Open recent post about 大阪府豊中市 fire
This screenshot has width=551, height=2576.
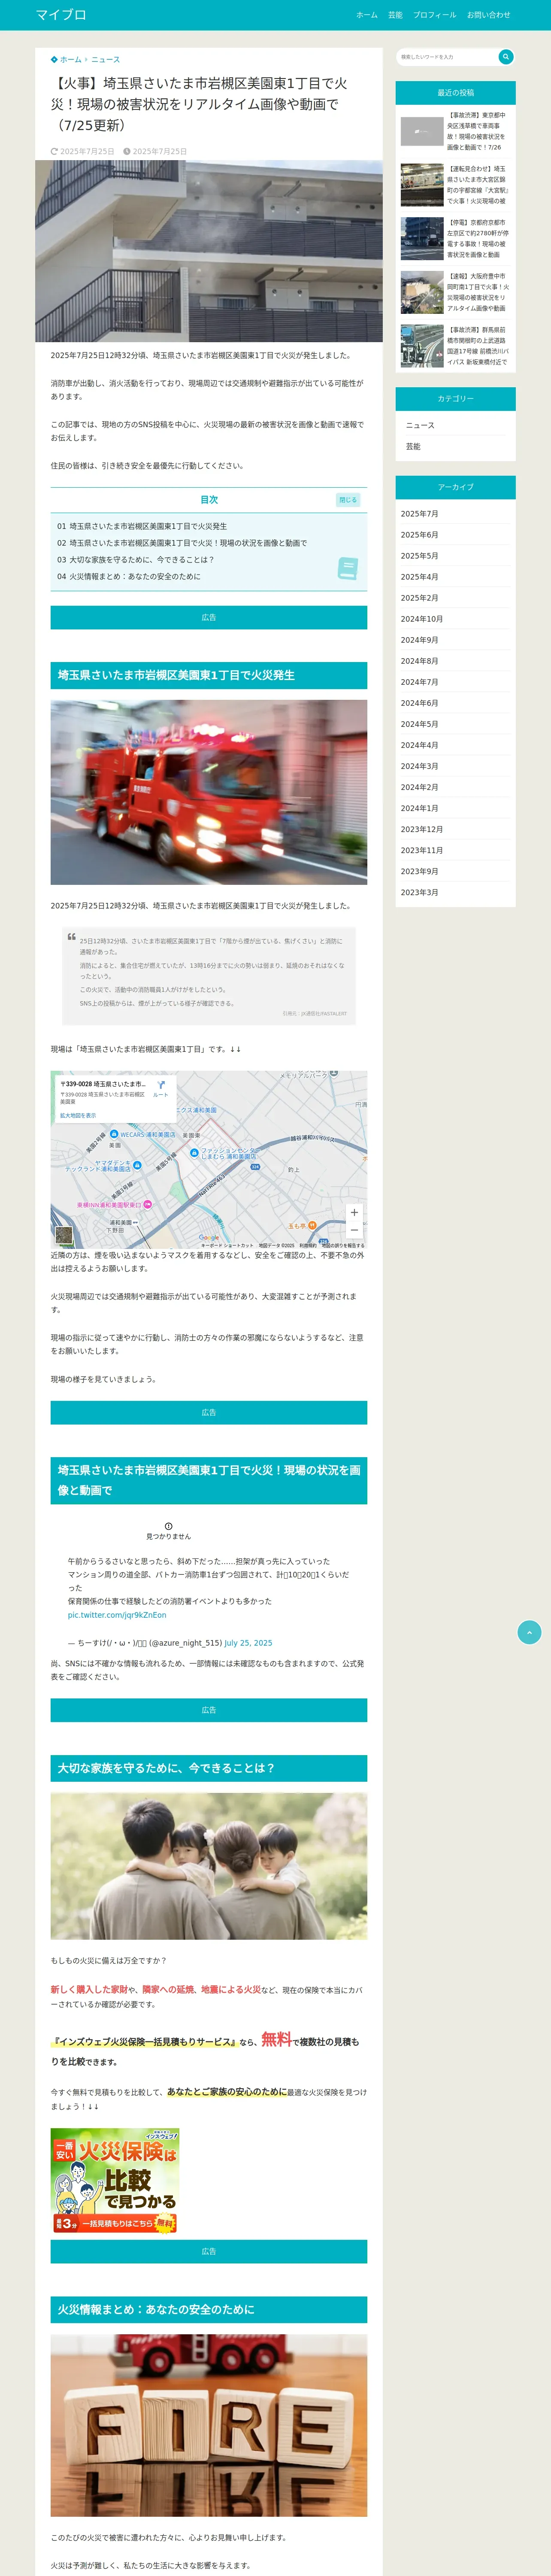coord(477,292)
